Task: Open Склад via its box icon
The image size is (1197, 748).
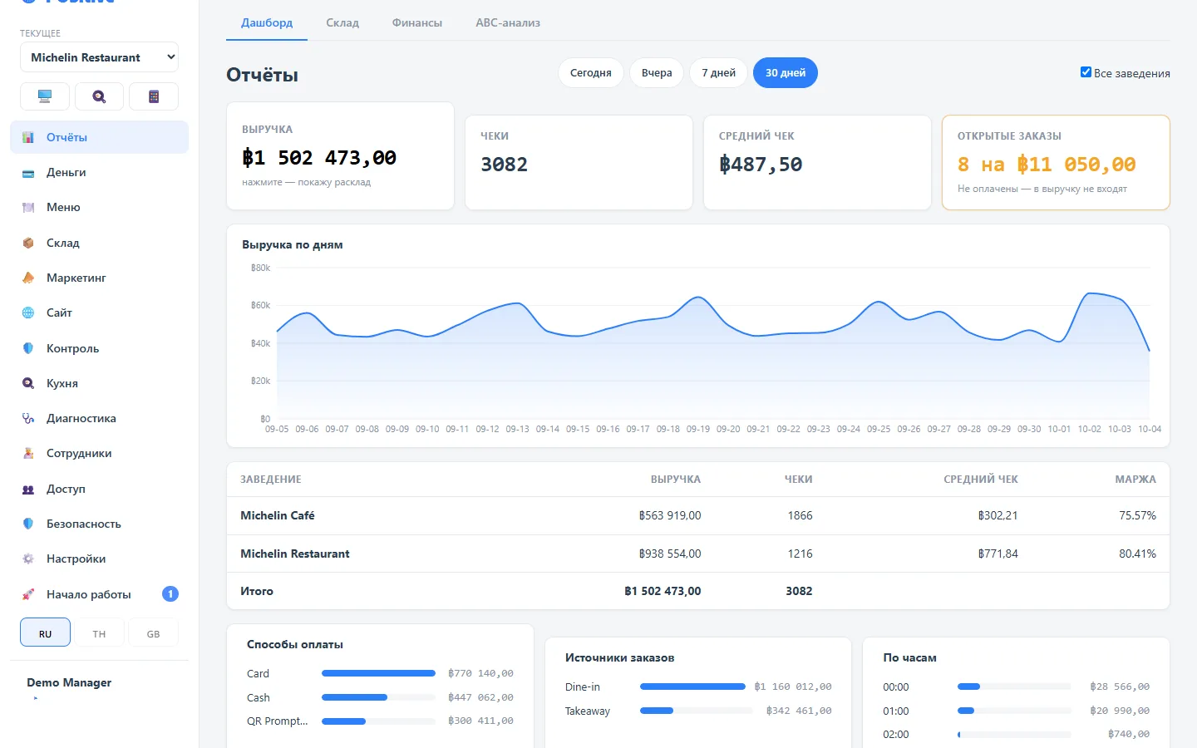Action: 28,243
